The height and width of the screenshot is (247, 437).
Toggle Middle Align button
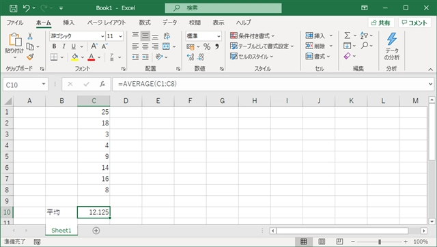pyautogui.click(x=145, y=35)
